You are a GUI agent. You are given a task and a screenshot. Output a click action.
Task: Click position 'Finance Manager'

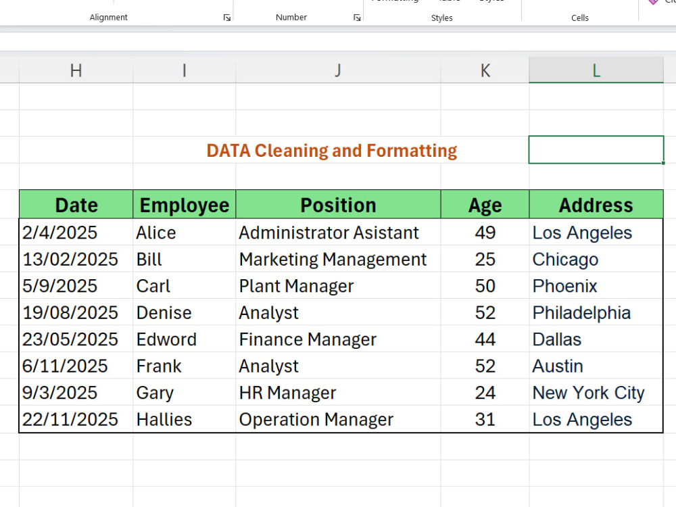click(339, 339)
